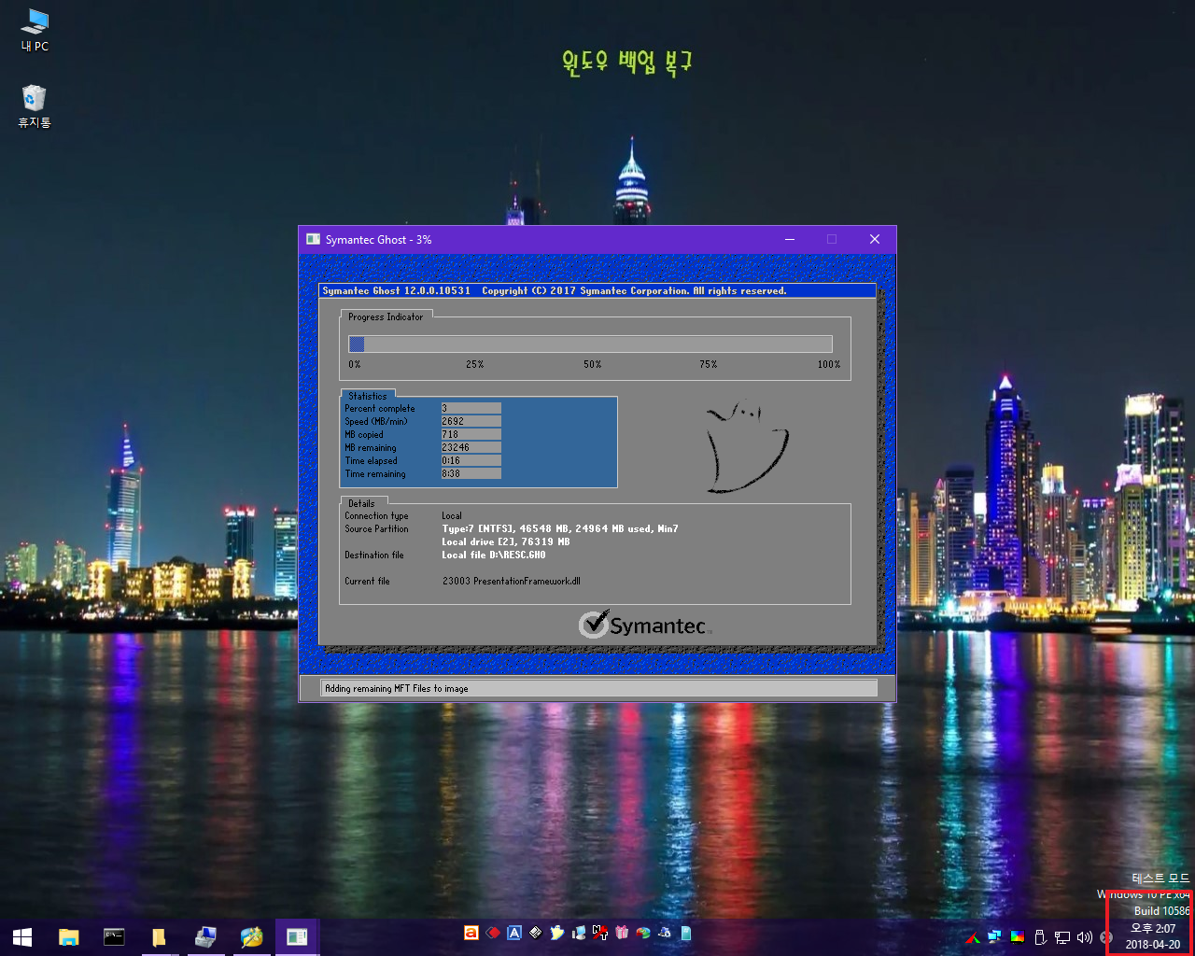This screenshot has height=956, width=1195.
Task: Click the user network quick launch icon
Action: [x=665, y=933]
